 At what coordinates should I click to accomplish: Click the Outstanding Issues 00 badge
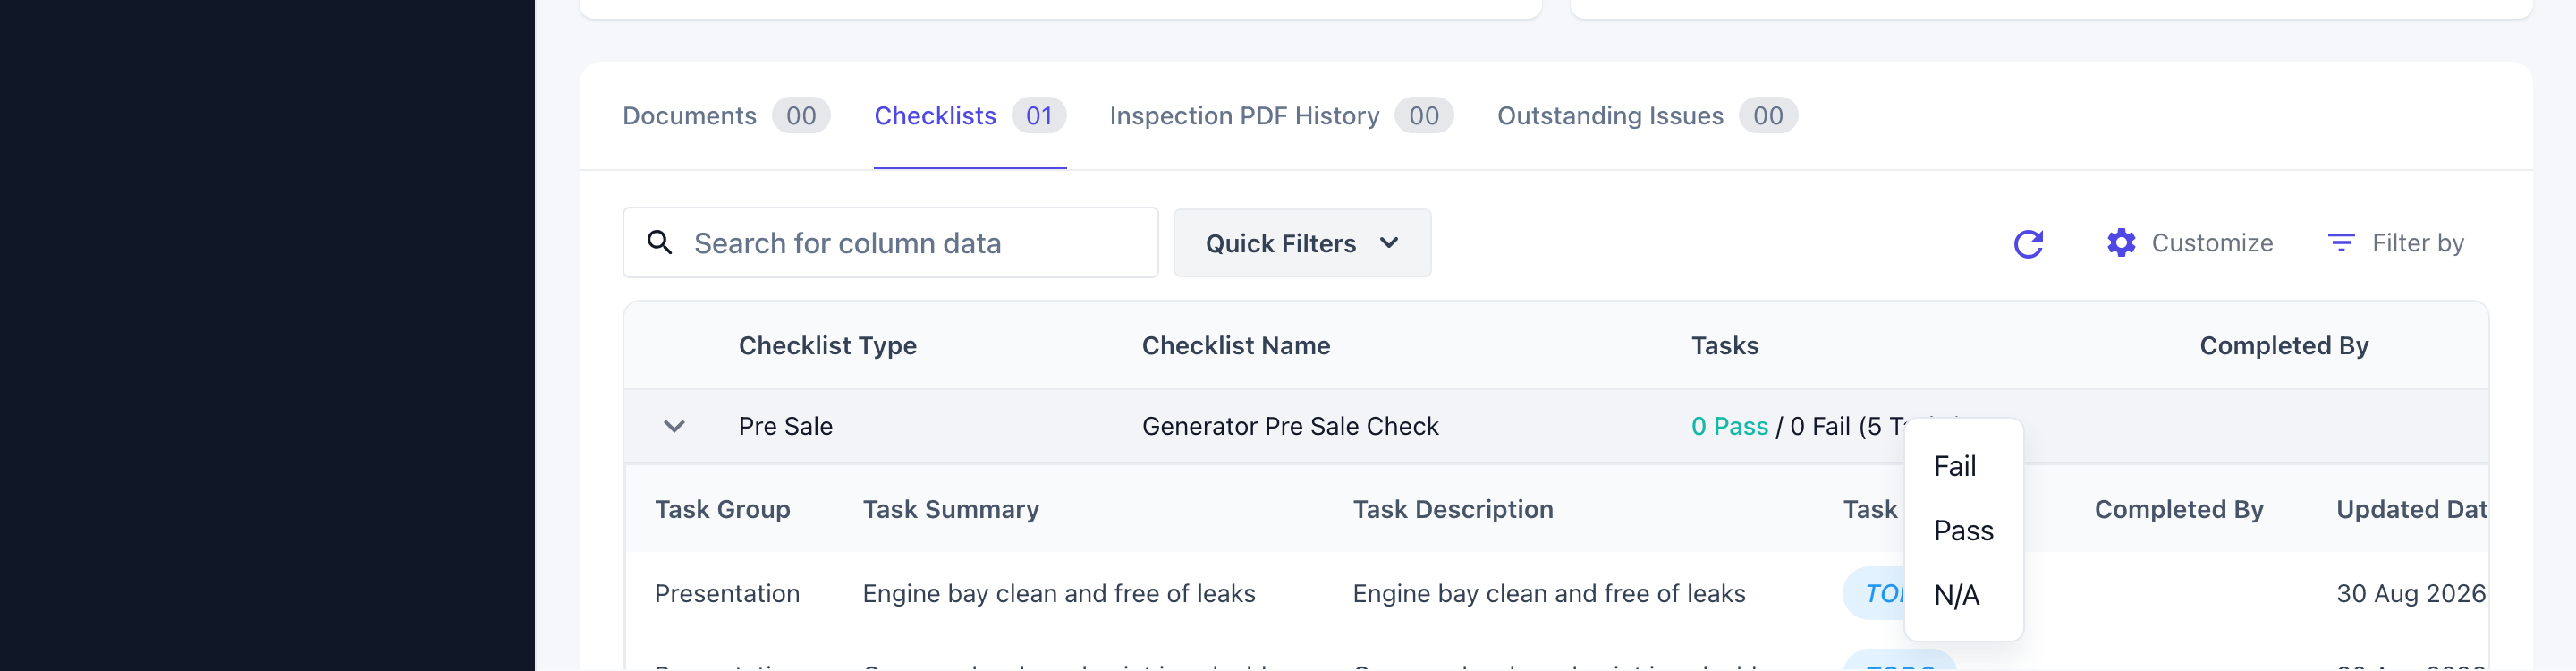(x=1768, y=116)
